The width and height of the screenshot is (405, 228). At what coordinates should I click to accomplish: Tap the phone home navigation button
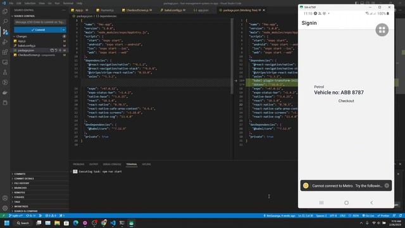coord(346,203)
